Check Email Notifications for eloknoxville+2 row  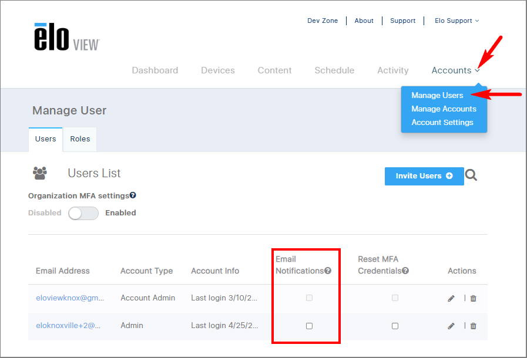(309, 326)
